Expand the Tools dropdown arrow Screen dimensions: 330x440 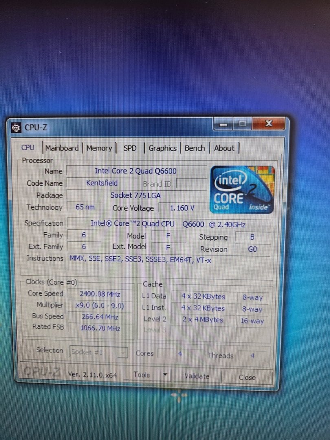tap(165, 375)
